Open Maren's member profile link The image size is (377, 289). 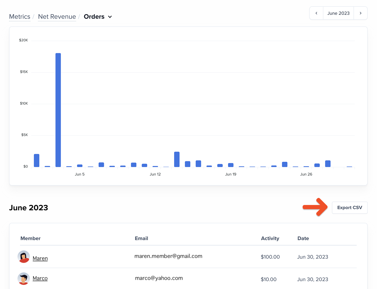[x=40, y=258]
